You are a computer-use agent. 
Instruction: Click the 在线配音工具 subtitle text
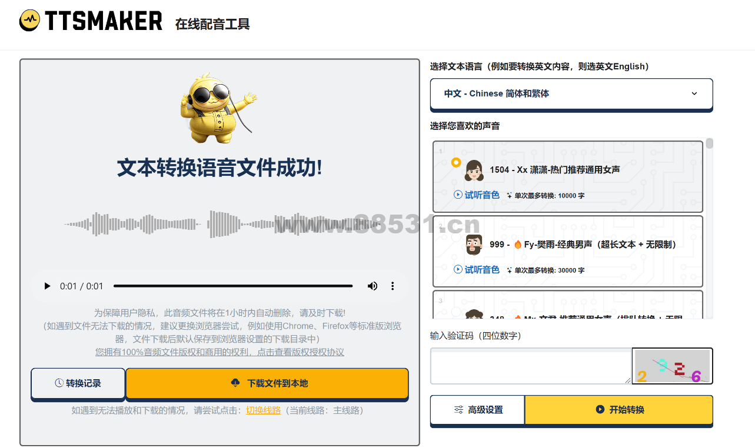click(212, 24)
